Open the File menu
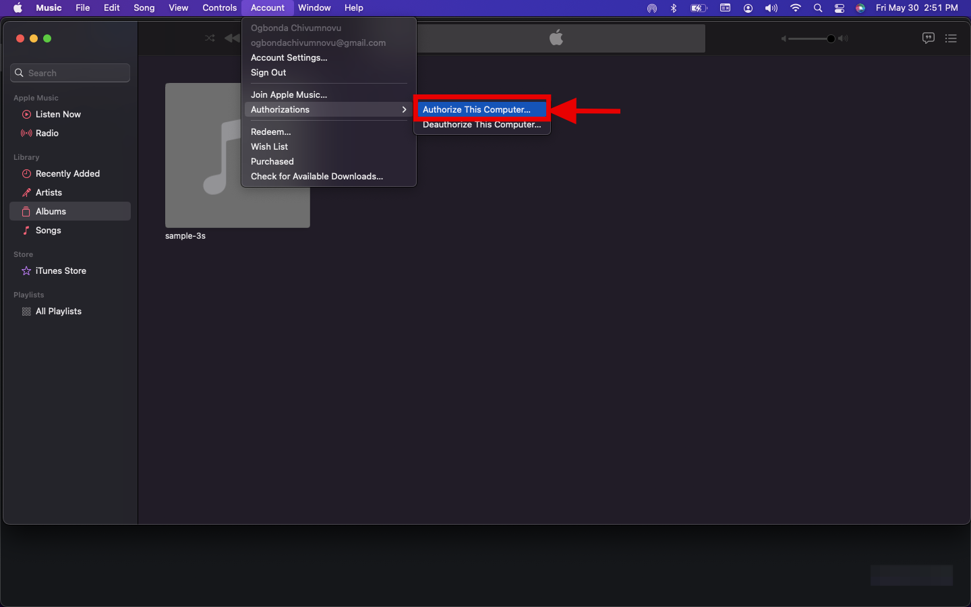This screenshot has width=971, height=607. tap(83, 8)
